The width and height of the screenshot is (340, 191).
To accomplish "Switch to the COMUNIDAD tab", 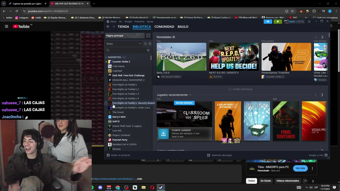I will click(x=164, y=27).
